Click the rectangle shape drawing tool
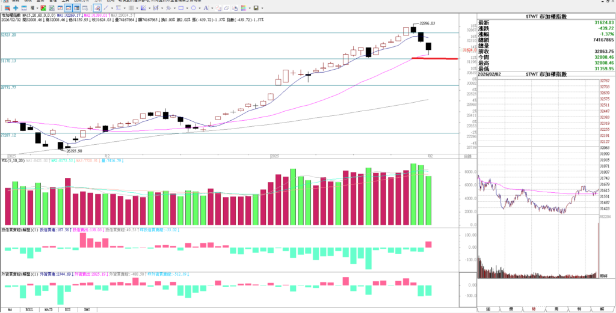The image size is (616, 313). click(x=180, y=8)
